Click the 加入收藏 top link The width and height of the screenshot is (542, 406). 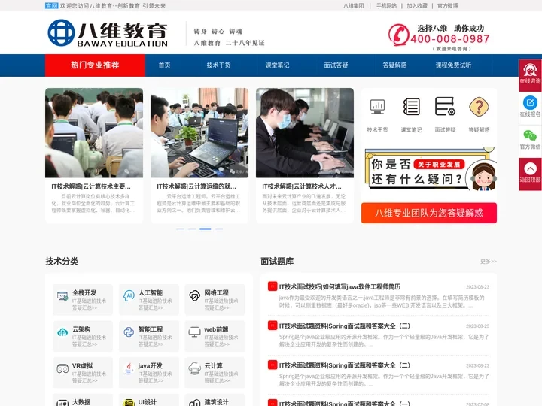pyautogui.click(x=417, y=5)
